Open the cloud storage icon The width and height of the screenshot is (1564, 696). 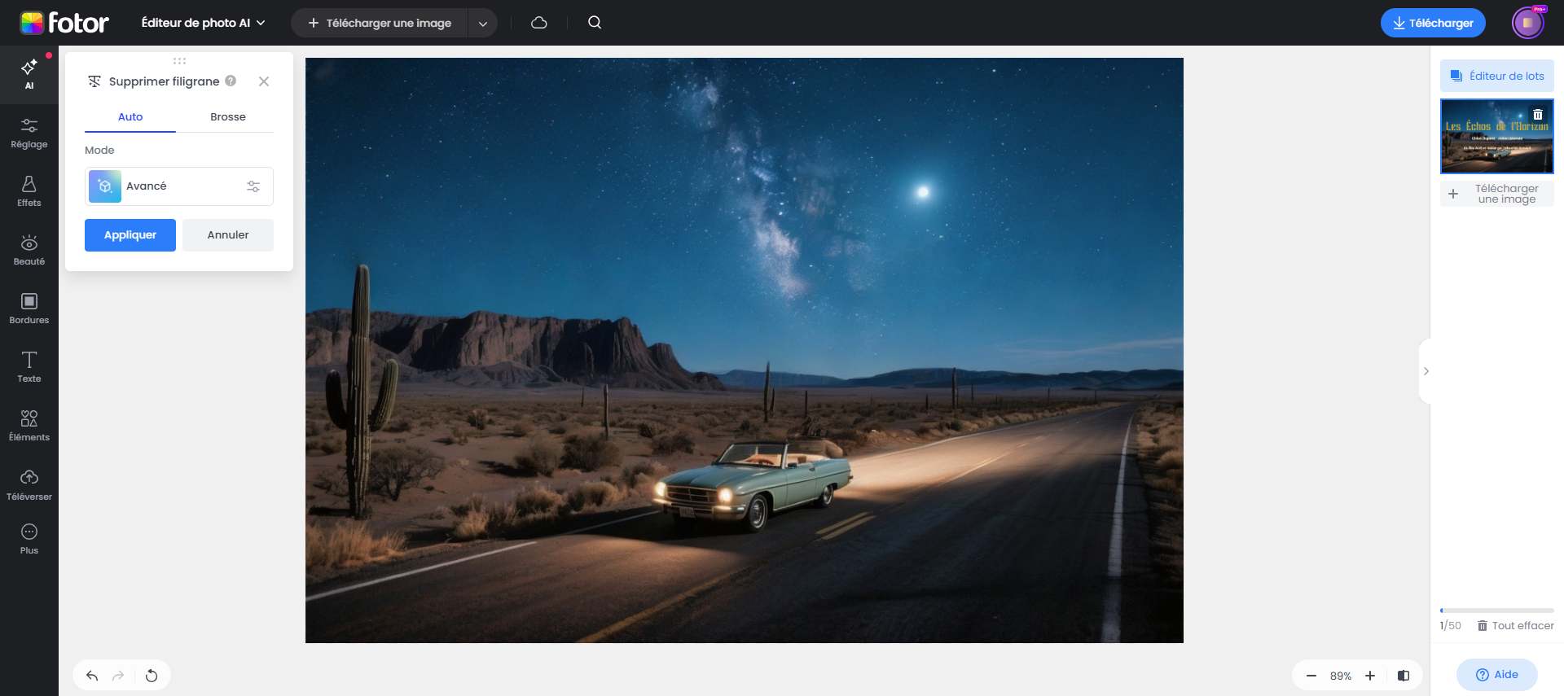coord(538,23)
